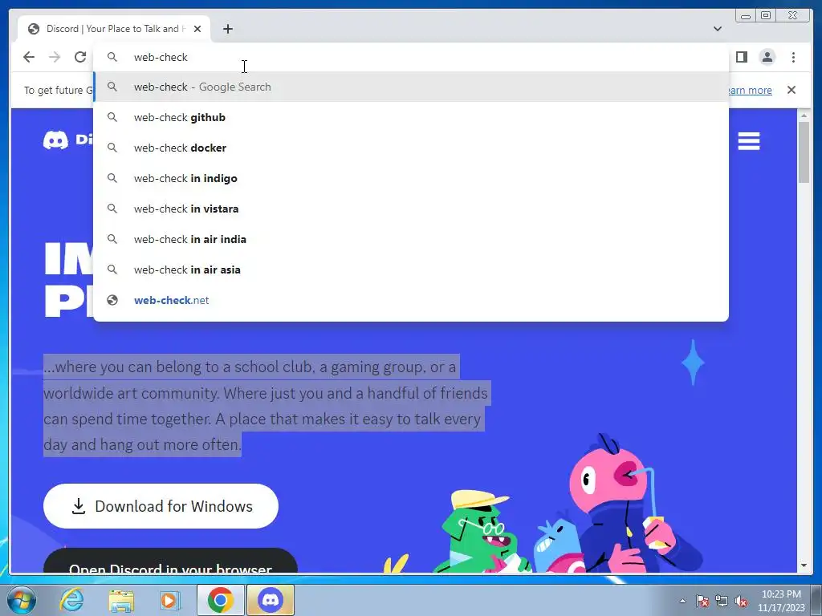Open the Chrome profile avatar
Viewport: 822px width, 616px height.
pos(767,57)
